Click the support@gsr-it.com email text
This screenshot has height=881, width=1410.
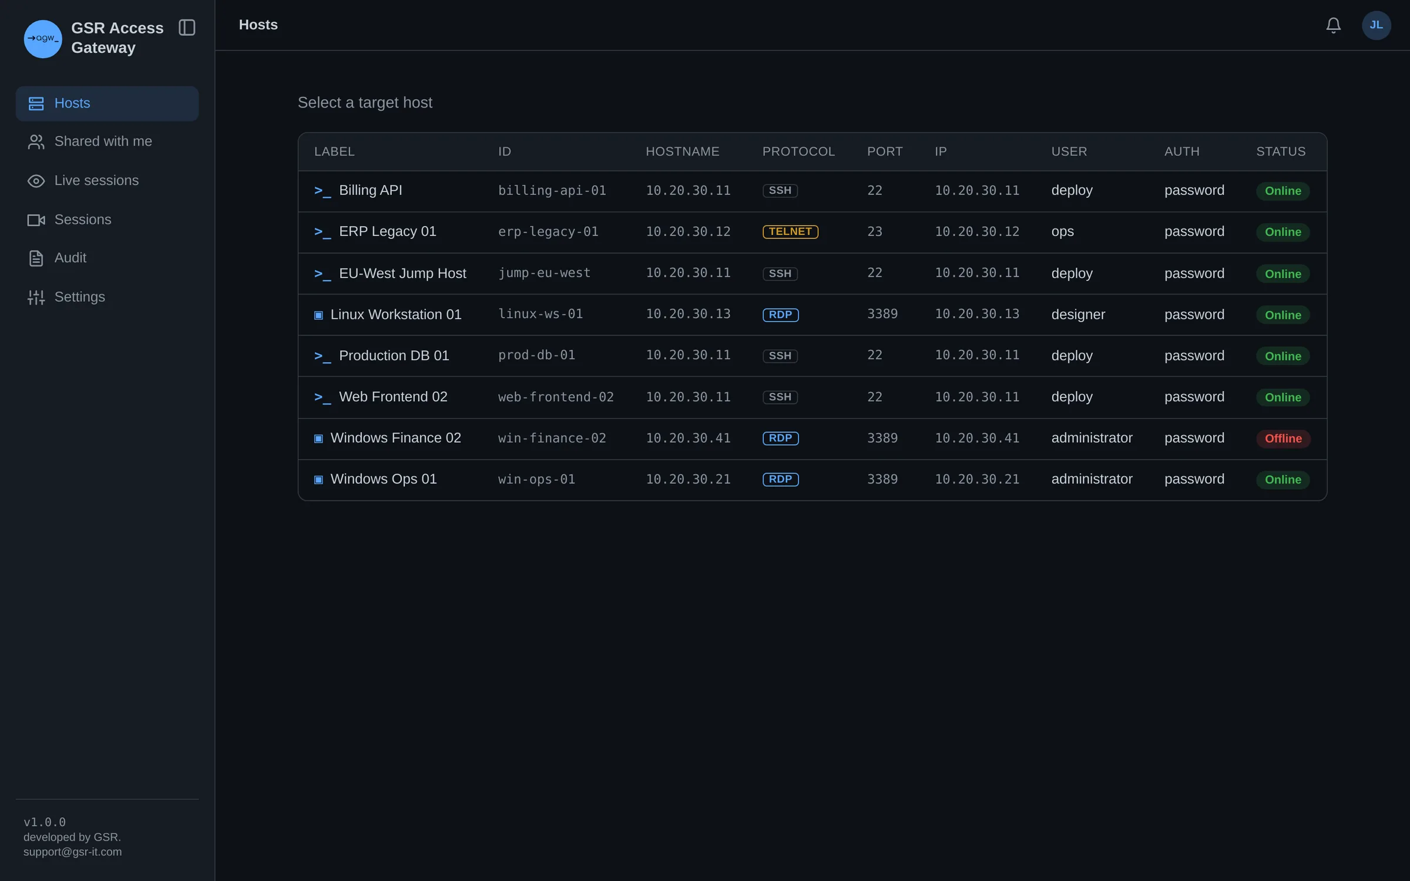click(x=72, y=852)
